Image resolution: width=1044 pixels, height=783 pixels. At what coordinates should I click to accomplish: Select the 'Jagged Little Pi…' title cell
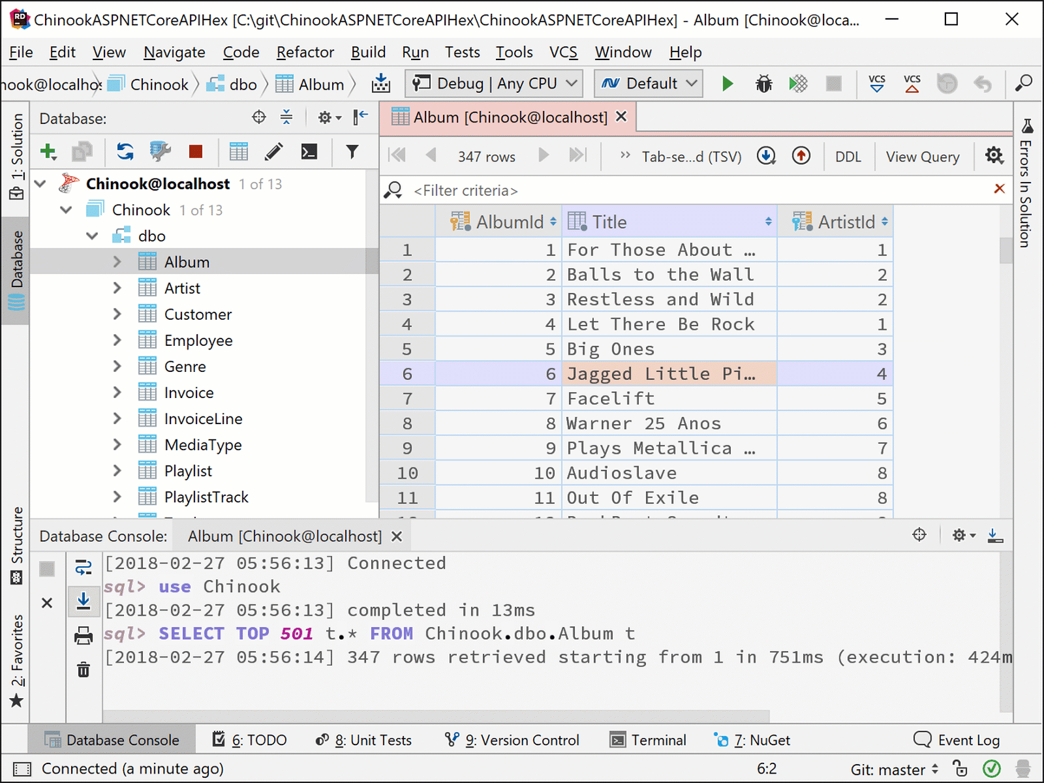669,374
